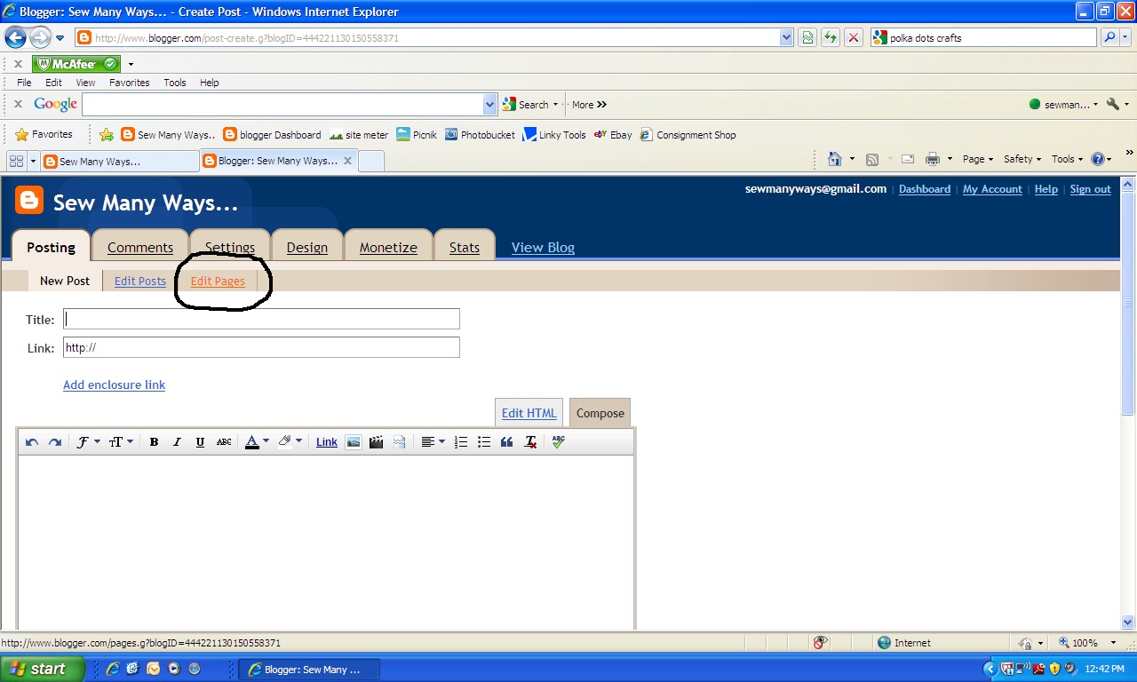Click the Remove formatting icon

point(530,442)
